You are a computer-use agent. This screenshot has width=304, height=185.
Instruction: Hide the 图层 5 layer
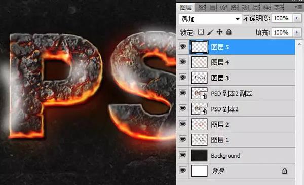[x=183, y=46]
